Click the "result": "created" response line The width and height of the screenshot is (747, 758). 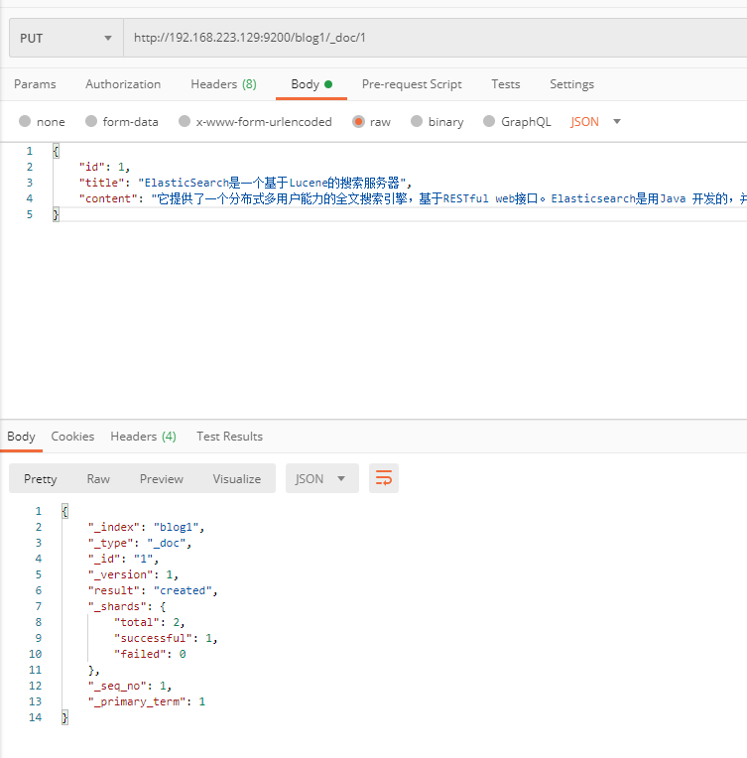(153, 590)
